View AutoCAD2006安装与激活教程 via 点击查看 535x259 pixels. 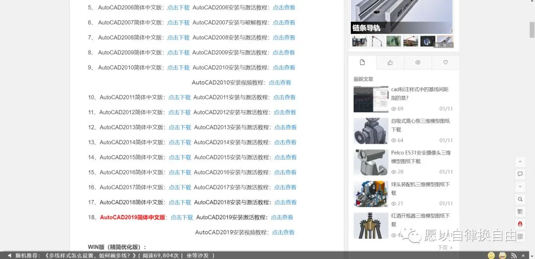(x=284, y=7)
